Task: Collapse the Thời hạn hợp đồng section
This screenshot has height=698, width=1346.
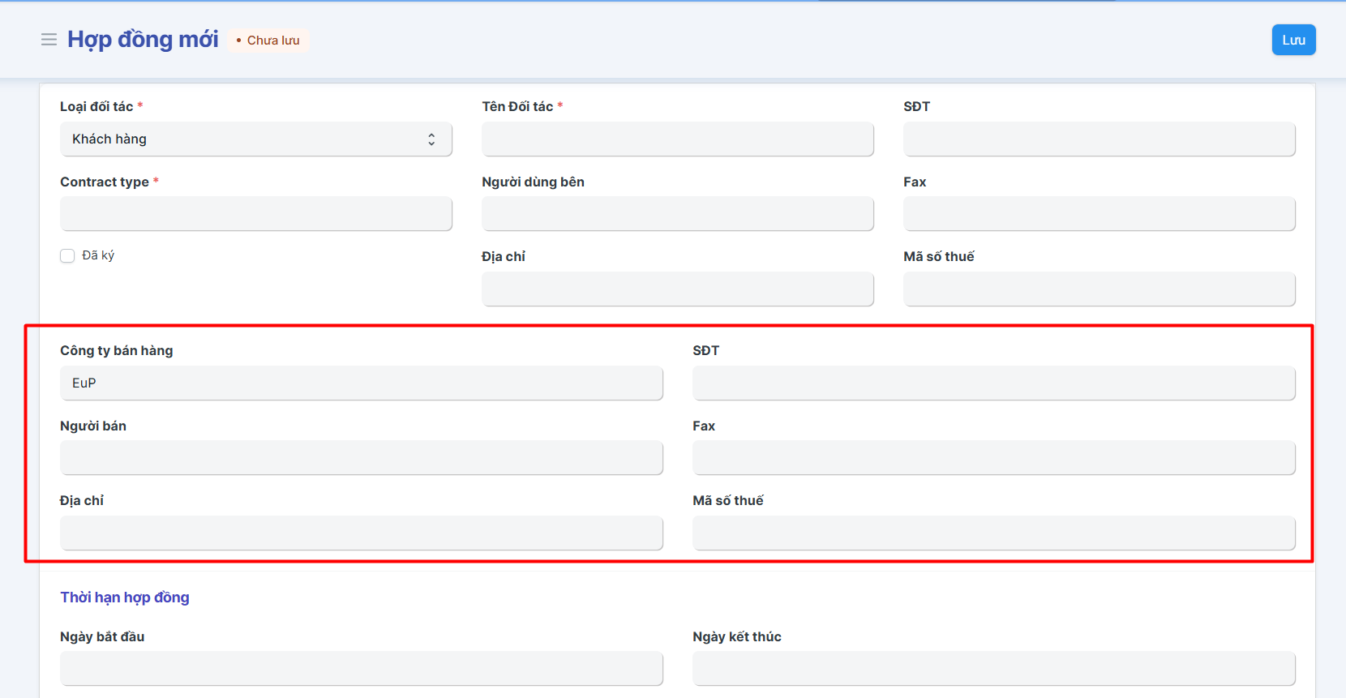Action: tap(125, 597)
